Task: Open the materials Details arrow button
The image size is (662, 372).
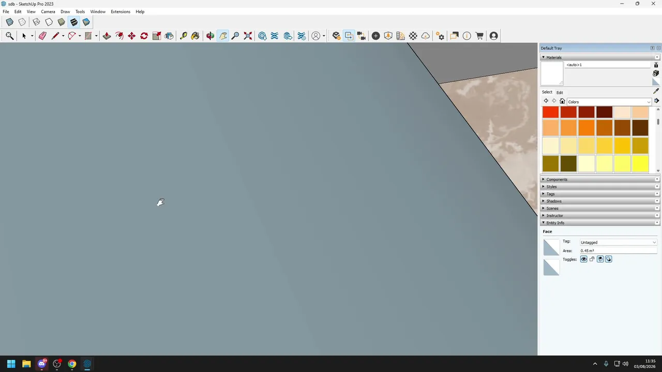Action: [x=656, y=101]
